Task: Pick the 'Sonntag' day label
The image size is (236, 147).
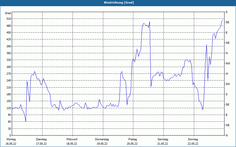Action: 193,139
